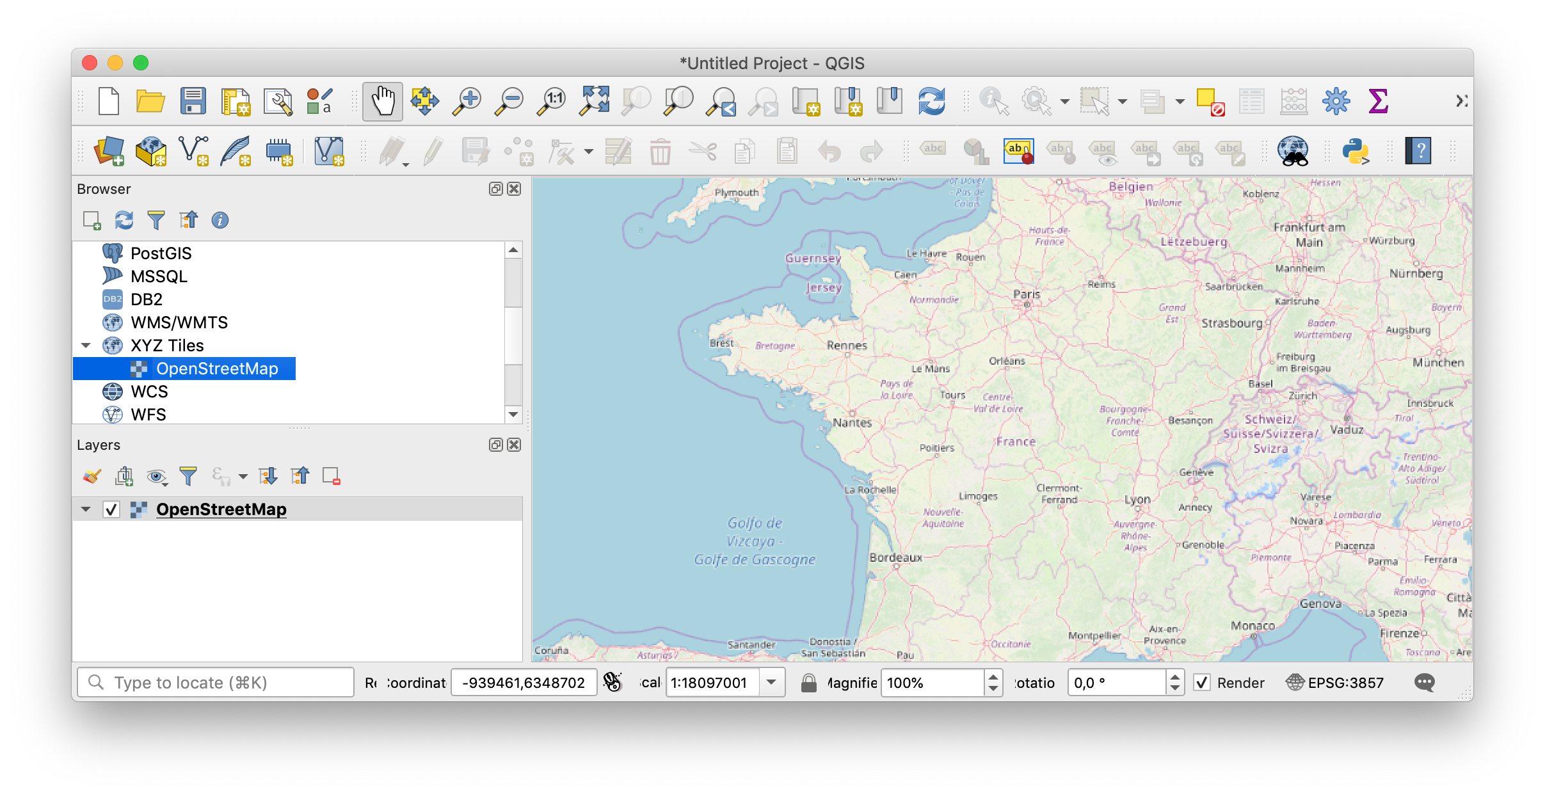Click the OSM place search globe icon
The image size is (1545, 796).
1293,152
